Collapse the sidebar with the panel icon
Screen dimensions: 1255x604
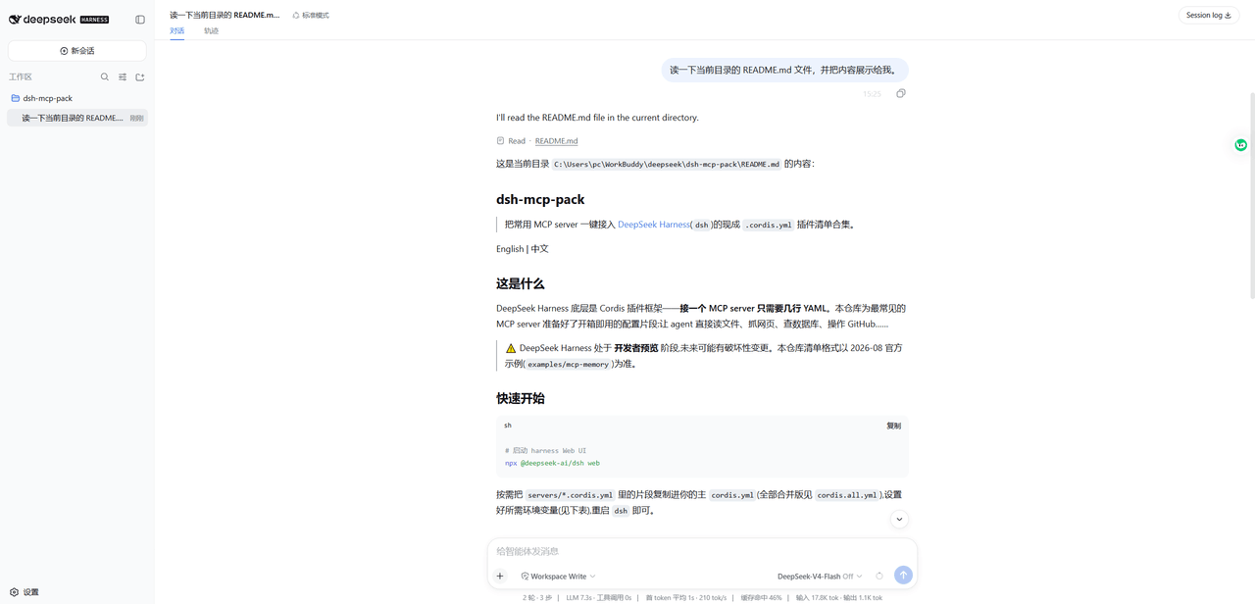[x=140, y=20]
